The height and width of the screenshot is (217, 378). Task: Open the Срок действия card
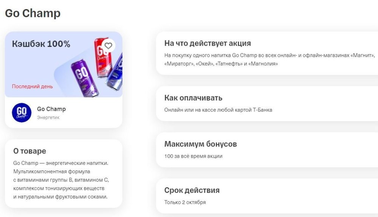tap(267, 196)
